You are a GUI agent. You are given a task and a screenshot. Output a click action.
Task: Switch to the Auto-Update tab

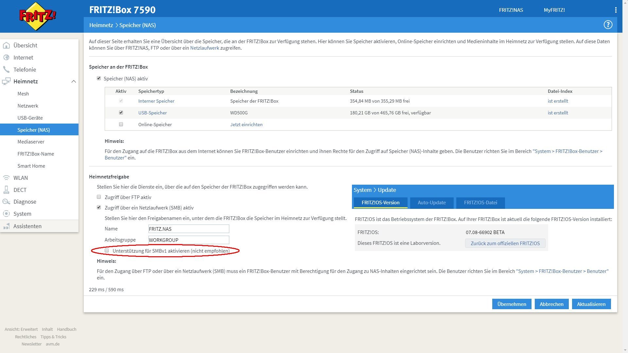[x=431, y=203]
